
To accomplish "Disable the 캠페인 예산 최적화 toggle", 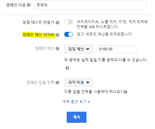I will click(69, 34).
